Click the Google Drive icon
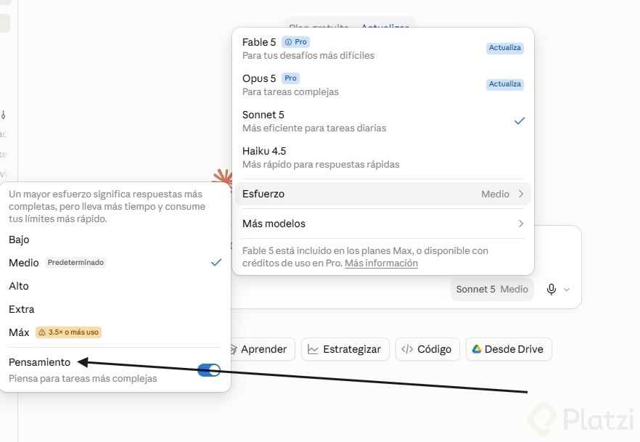Viewport: 640px width, 442px height. [476, 349]
